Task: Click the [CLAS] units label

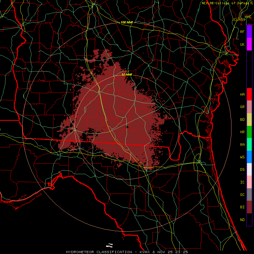Action: pos(238,19)
